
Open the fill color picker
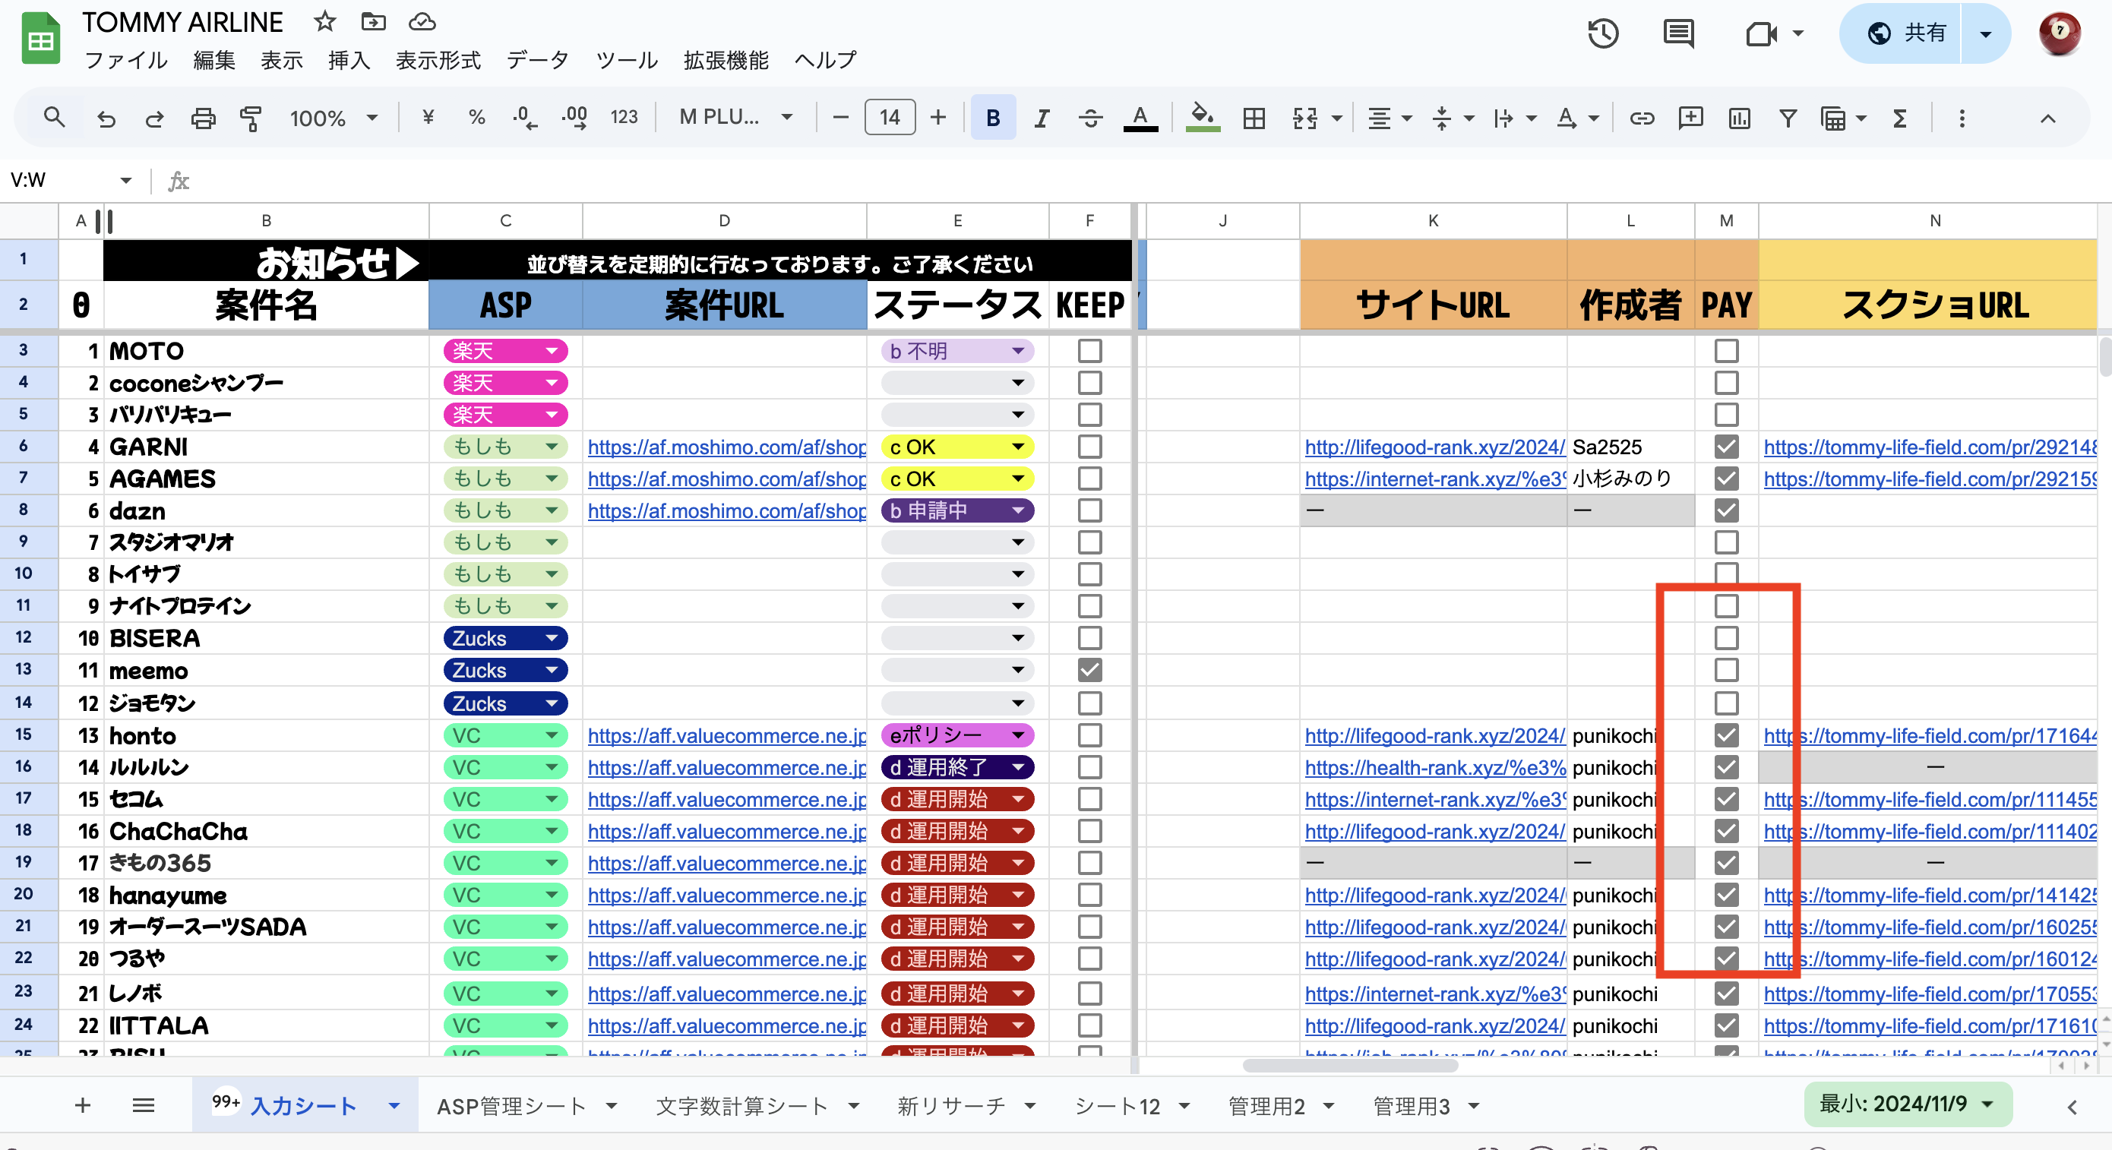click(1203, 118)
